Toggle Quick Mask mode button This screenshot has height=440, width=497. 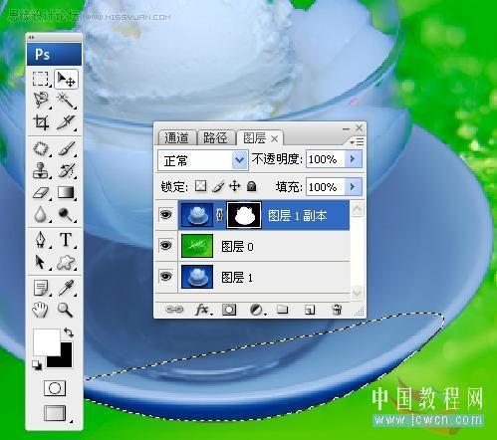[55, 388]
